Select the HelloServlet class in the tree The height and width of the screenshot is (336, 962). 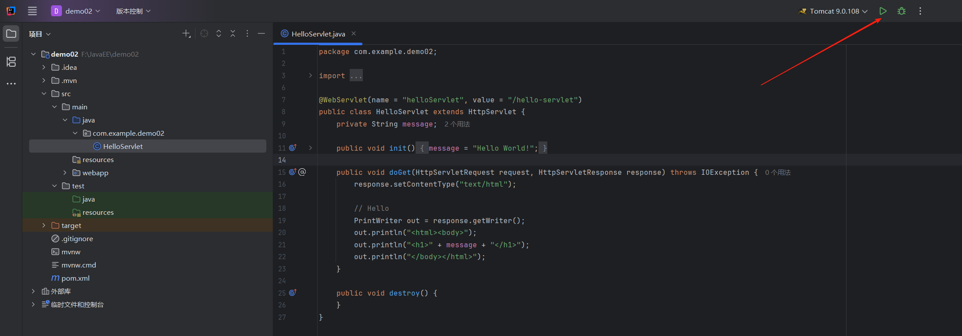[148, 146]
